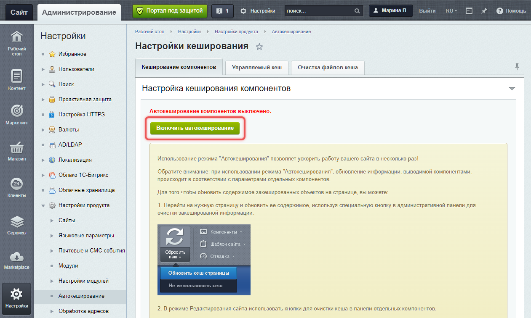Click the Выйти logout link
531x318 pixels.
pos(427,11)
